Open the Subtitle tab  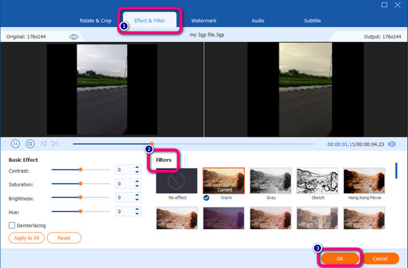coord(312,20)
